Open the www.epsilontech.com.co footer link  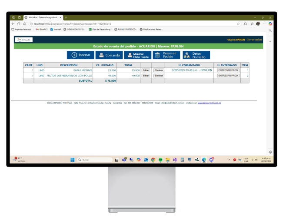click(x=210, y=103)
